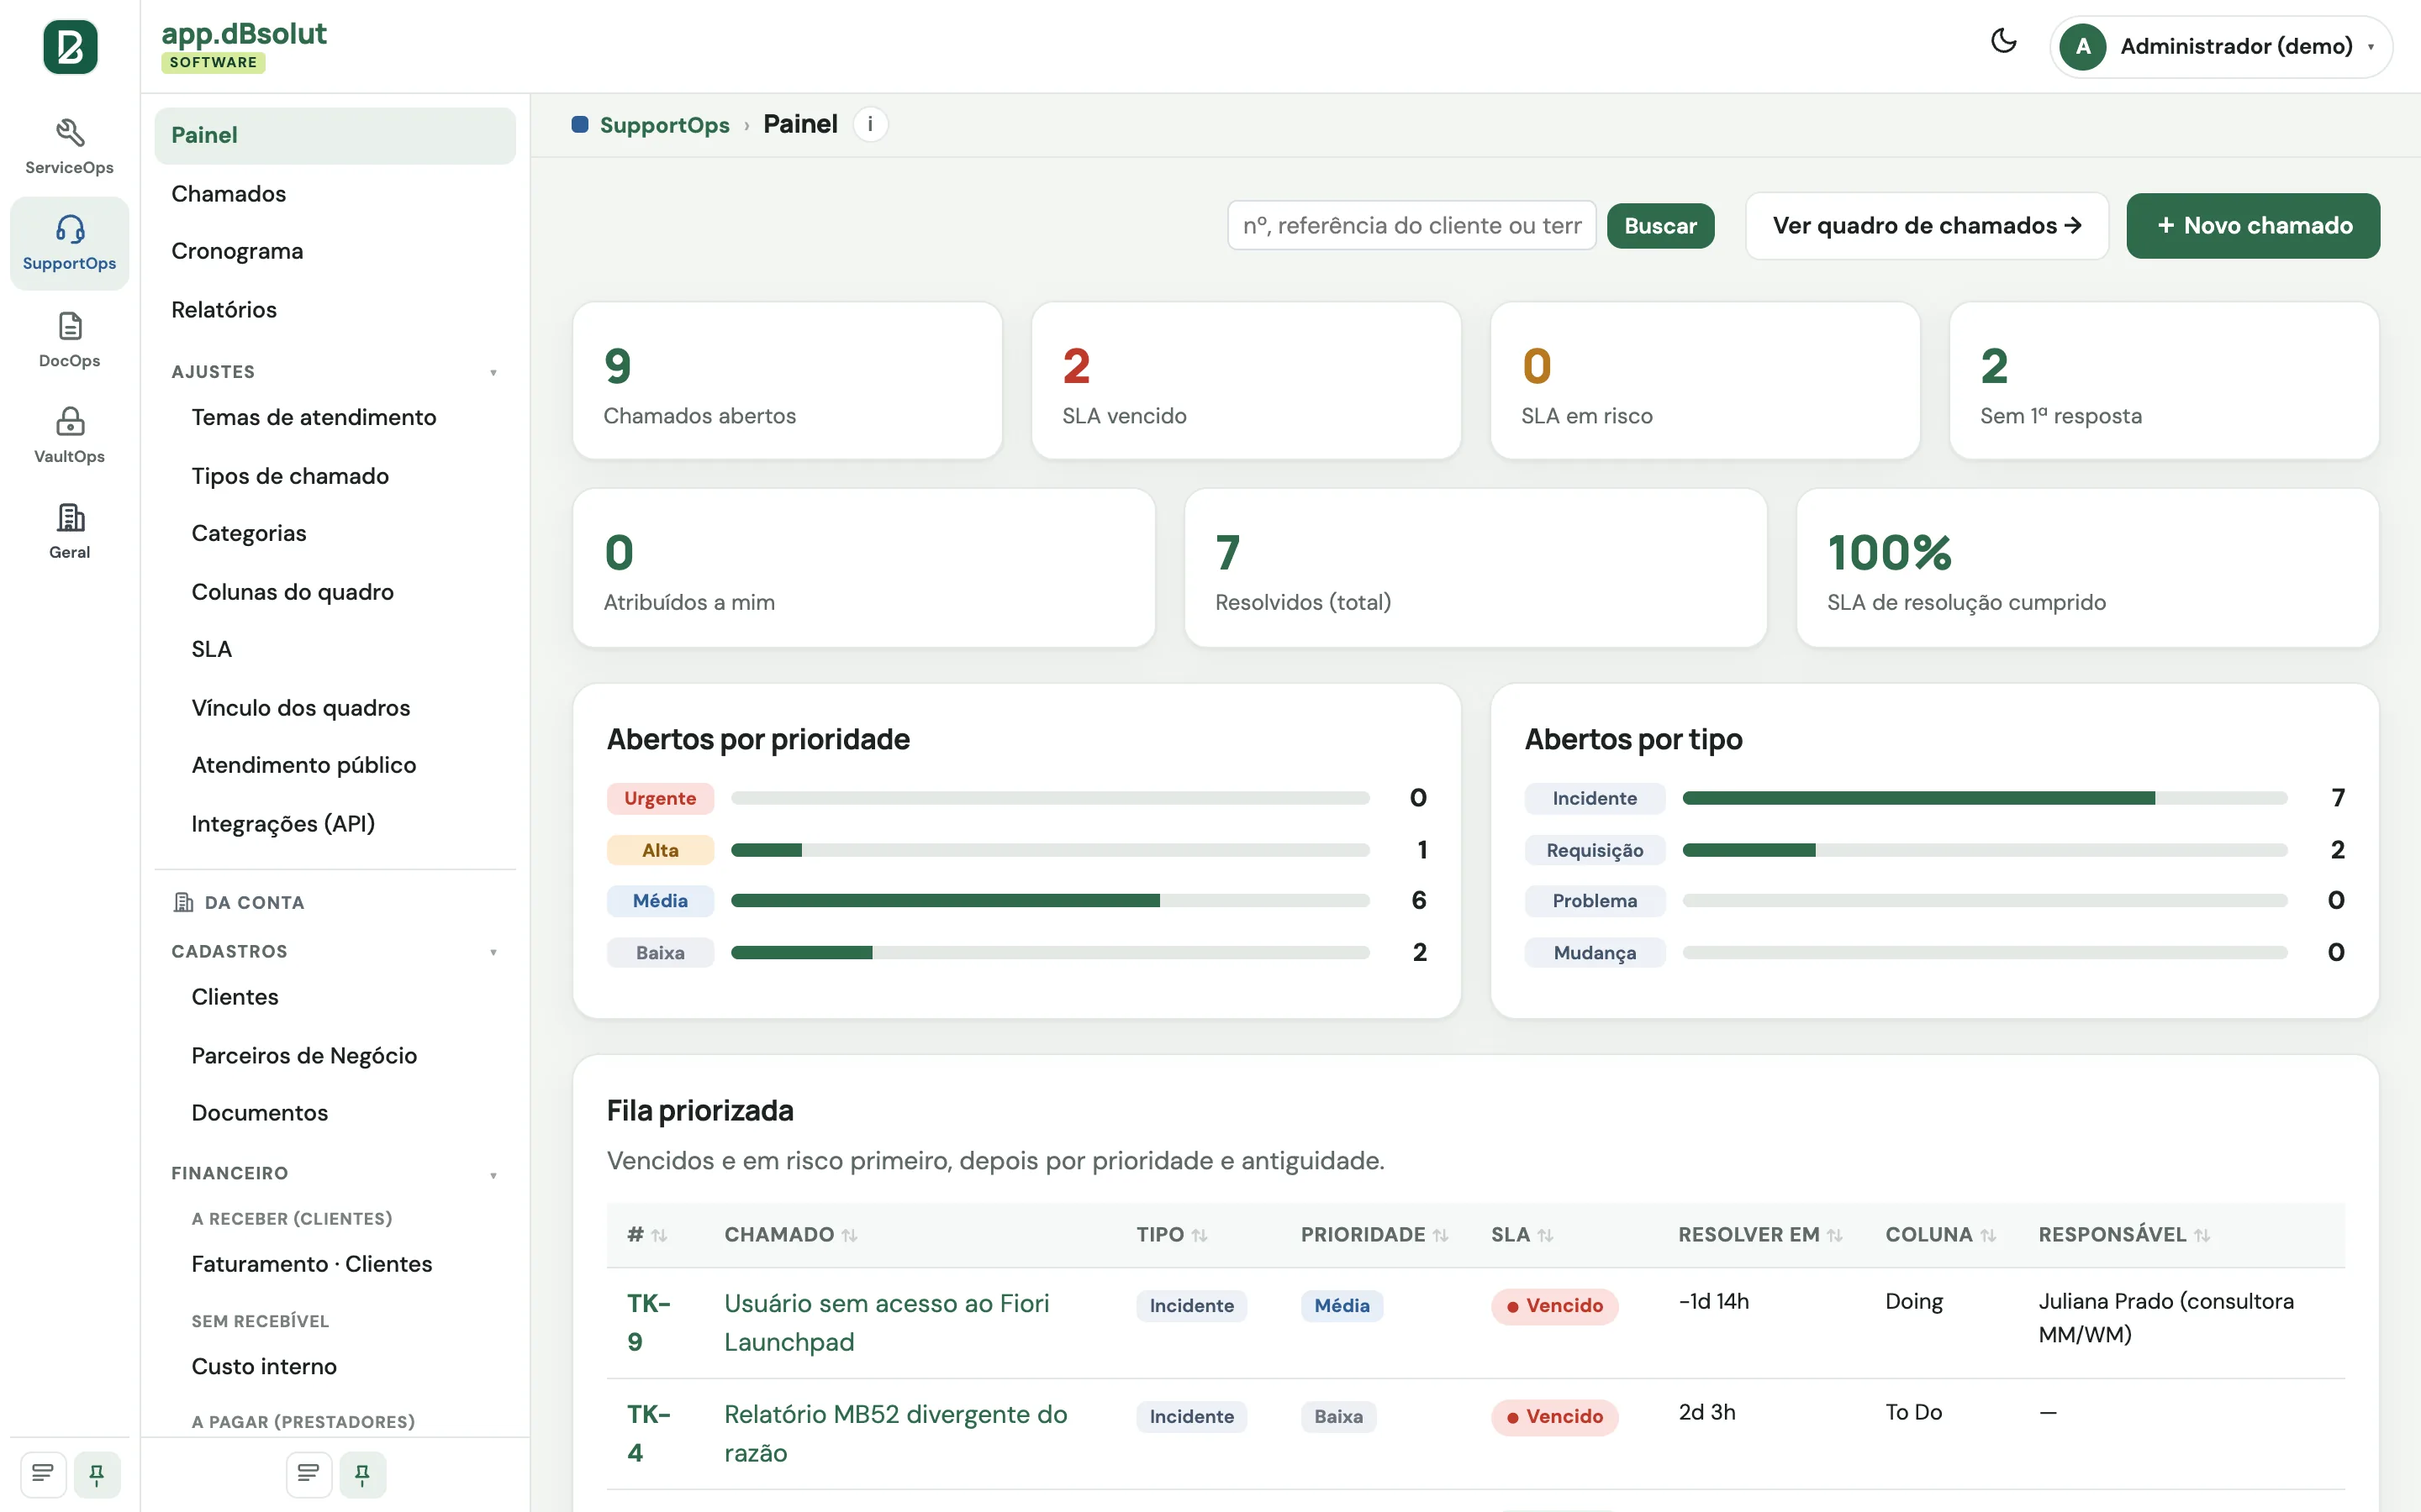This screenshot has width=2421, height=1512.
Task: Open Chamados in the sidebar menu
Action: (334, 194)
